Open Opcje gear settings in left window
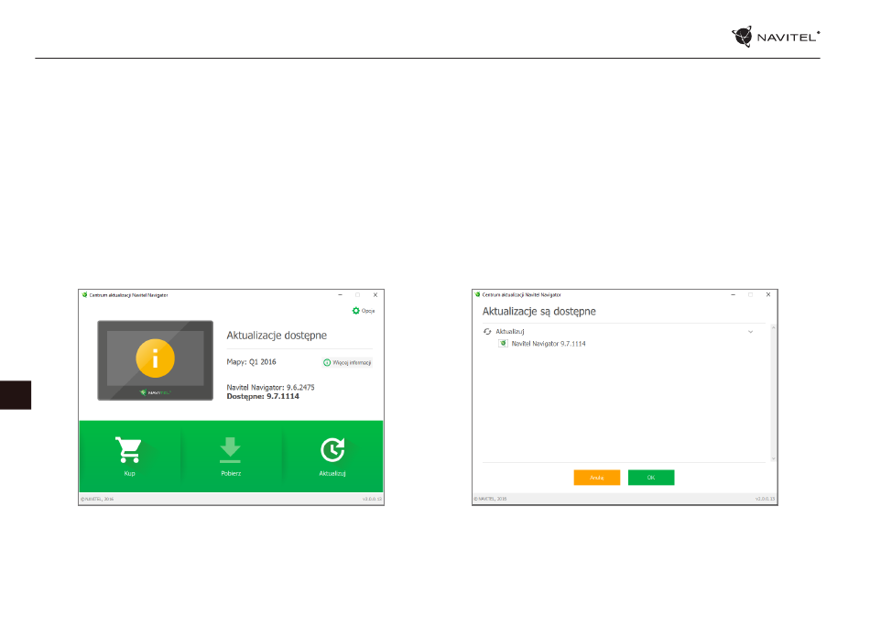 (364, 311)
